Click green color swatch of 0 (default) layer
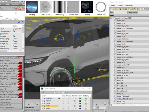Viewport: 149px width, 112px height. pos(80,99)
